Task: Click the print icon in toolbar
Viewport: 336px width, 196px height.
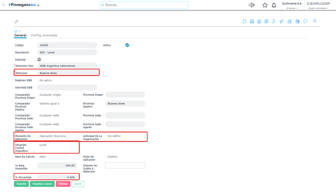Action: (259, 21)
